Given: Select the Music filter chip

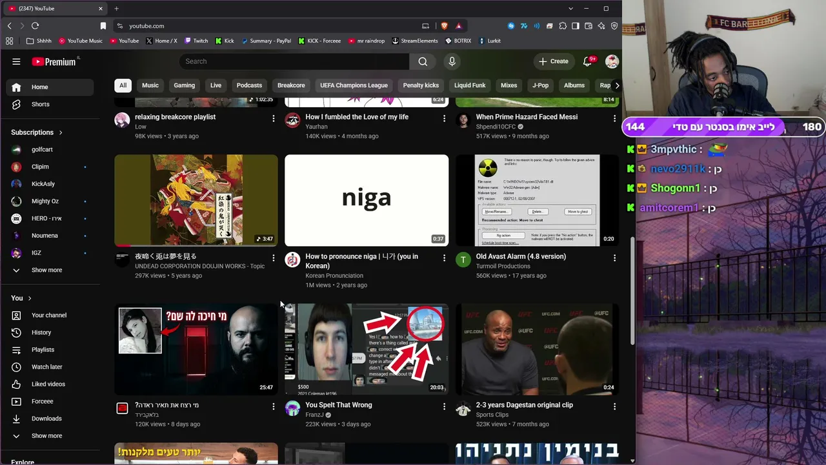Looking at the screenshot, I should pos(150,85).
